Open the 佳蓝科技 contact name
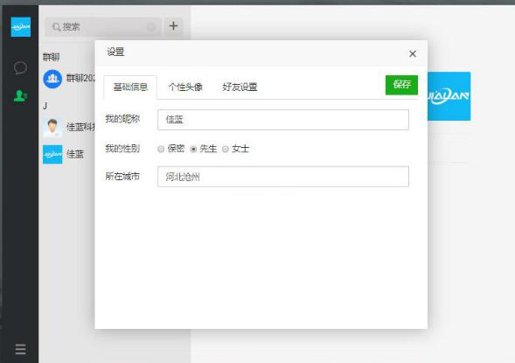The height and width of the screenshot is (363, 515). (80, 127)
